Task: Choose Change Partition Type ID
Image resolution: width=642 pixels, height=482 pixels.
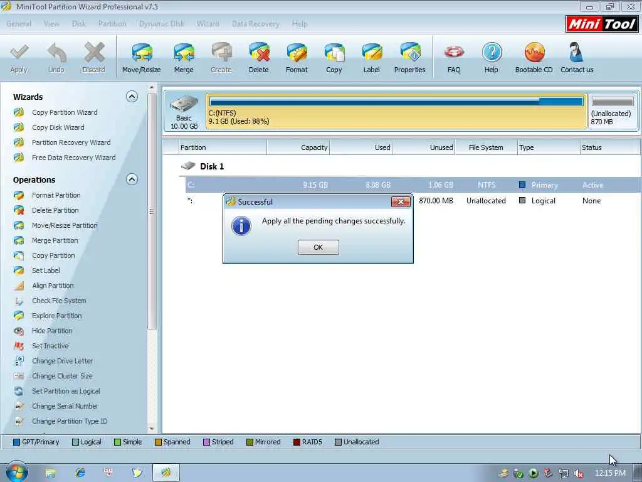Action: [70, 421]
